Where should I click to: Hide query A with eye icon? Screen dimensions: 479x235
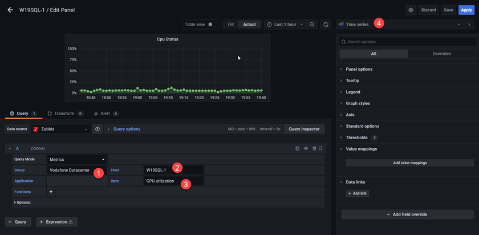(x=306, y=148)
